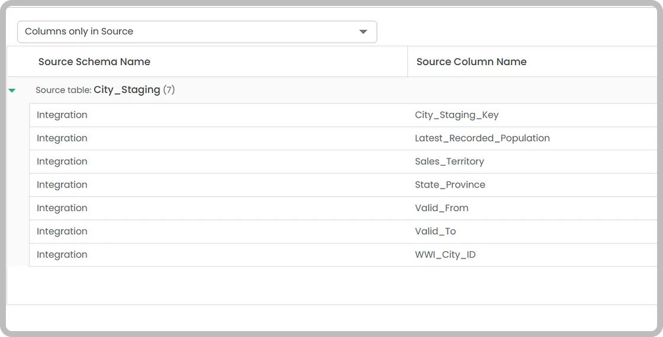Click the 'Source table: City_Staging (7)' group row
The width and height of the screenshot is (663, 337).
(x=332, y=90)
